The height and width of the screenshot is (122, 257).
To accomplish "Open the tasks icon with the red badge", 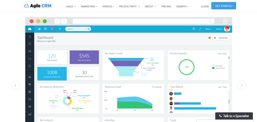I will click(x=52, y=28).
